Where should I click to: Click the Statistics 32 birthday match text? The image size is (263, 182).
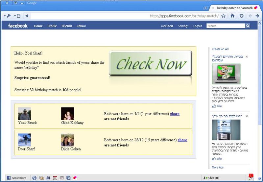[x=48, y=90]
